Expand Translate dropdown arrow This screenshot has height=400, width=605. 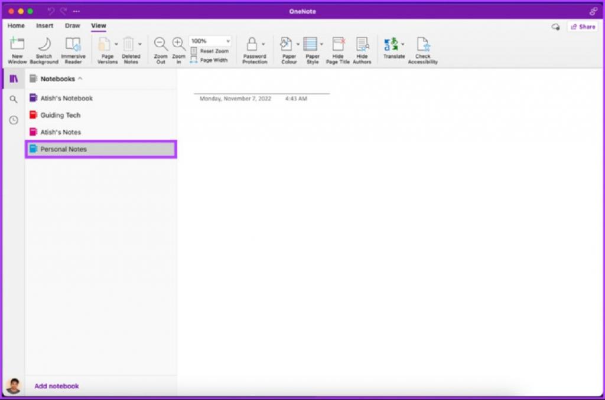[403, 44]
